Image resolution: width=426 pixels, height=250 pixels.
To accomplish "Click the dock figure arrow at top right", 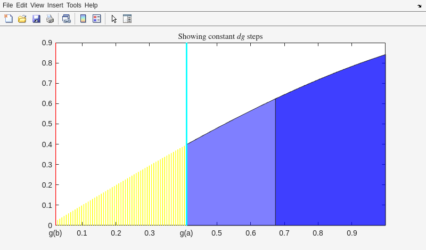I will 420,5.
